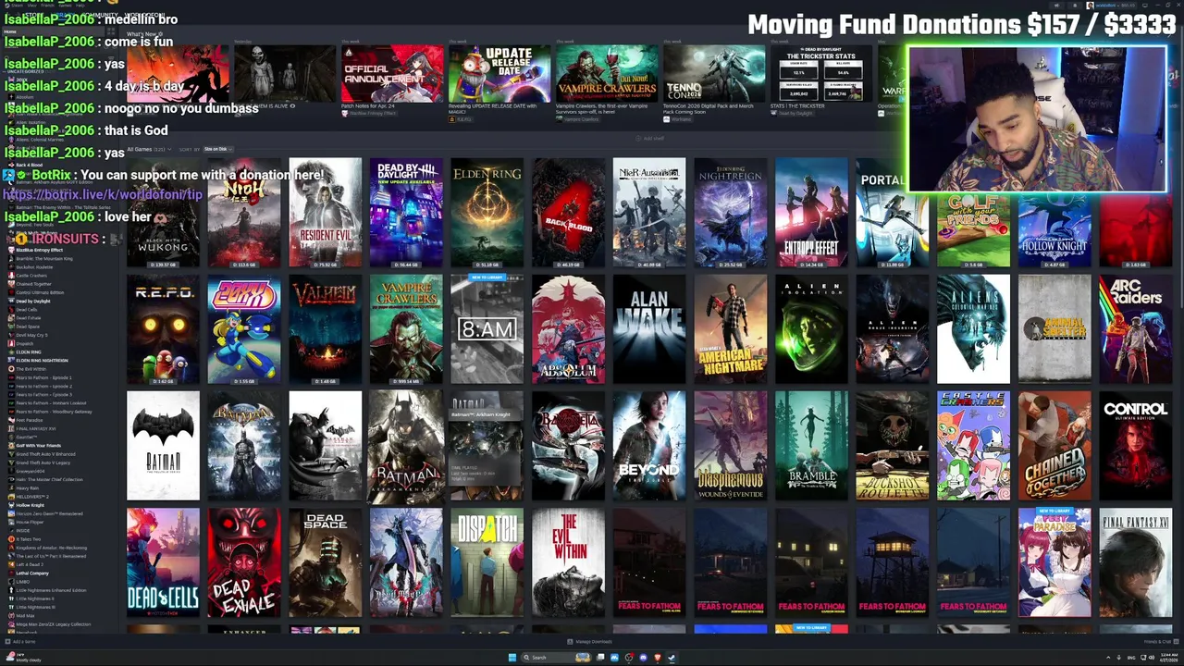1184x666 pixels.
Task: Open the Control Ultimate Edition cover
Action: click(1136, 446)
